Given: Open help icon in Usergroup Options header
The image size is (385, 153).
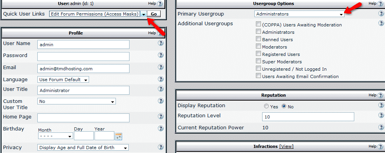Looking at the screenshot, I should tap(380, 3).
